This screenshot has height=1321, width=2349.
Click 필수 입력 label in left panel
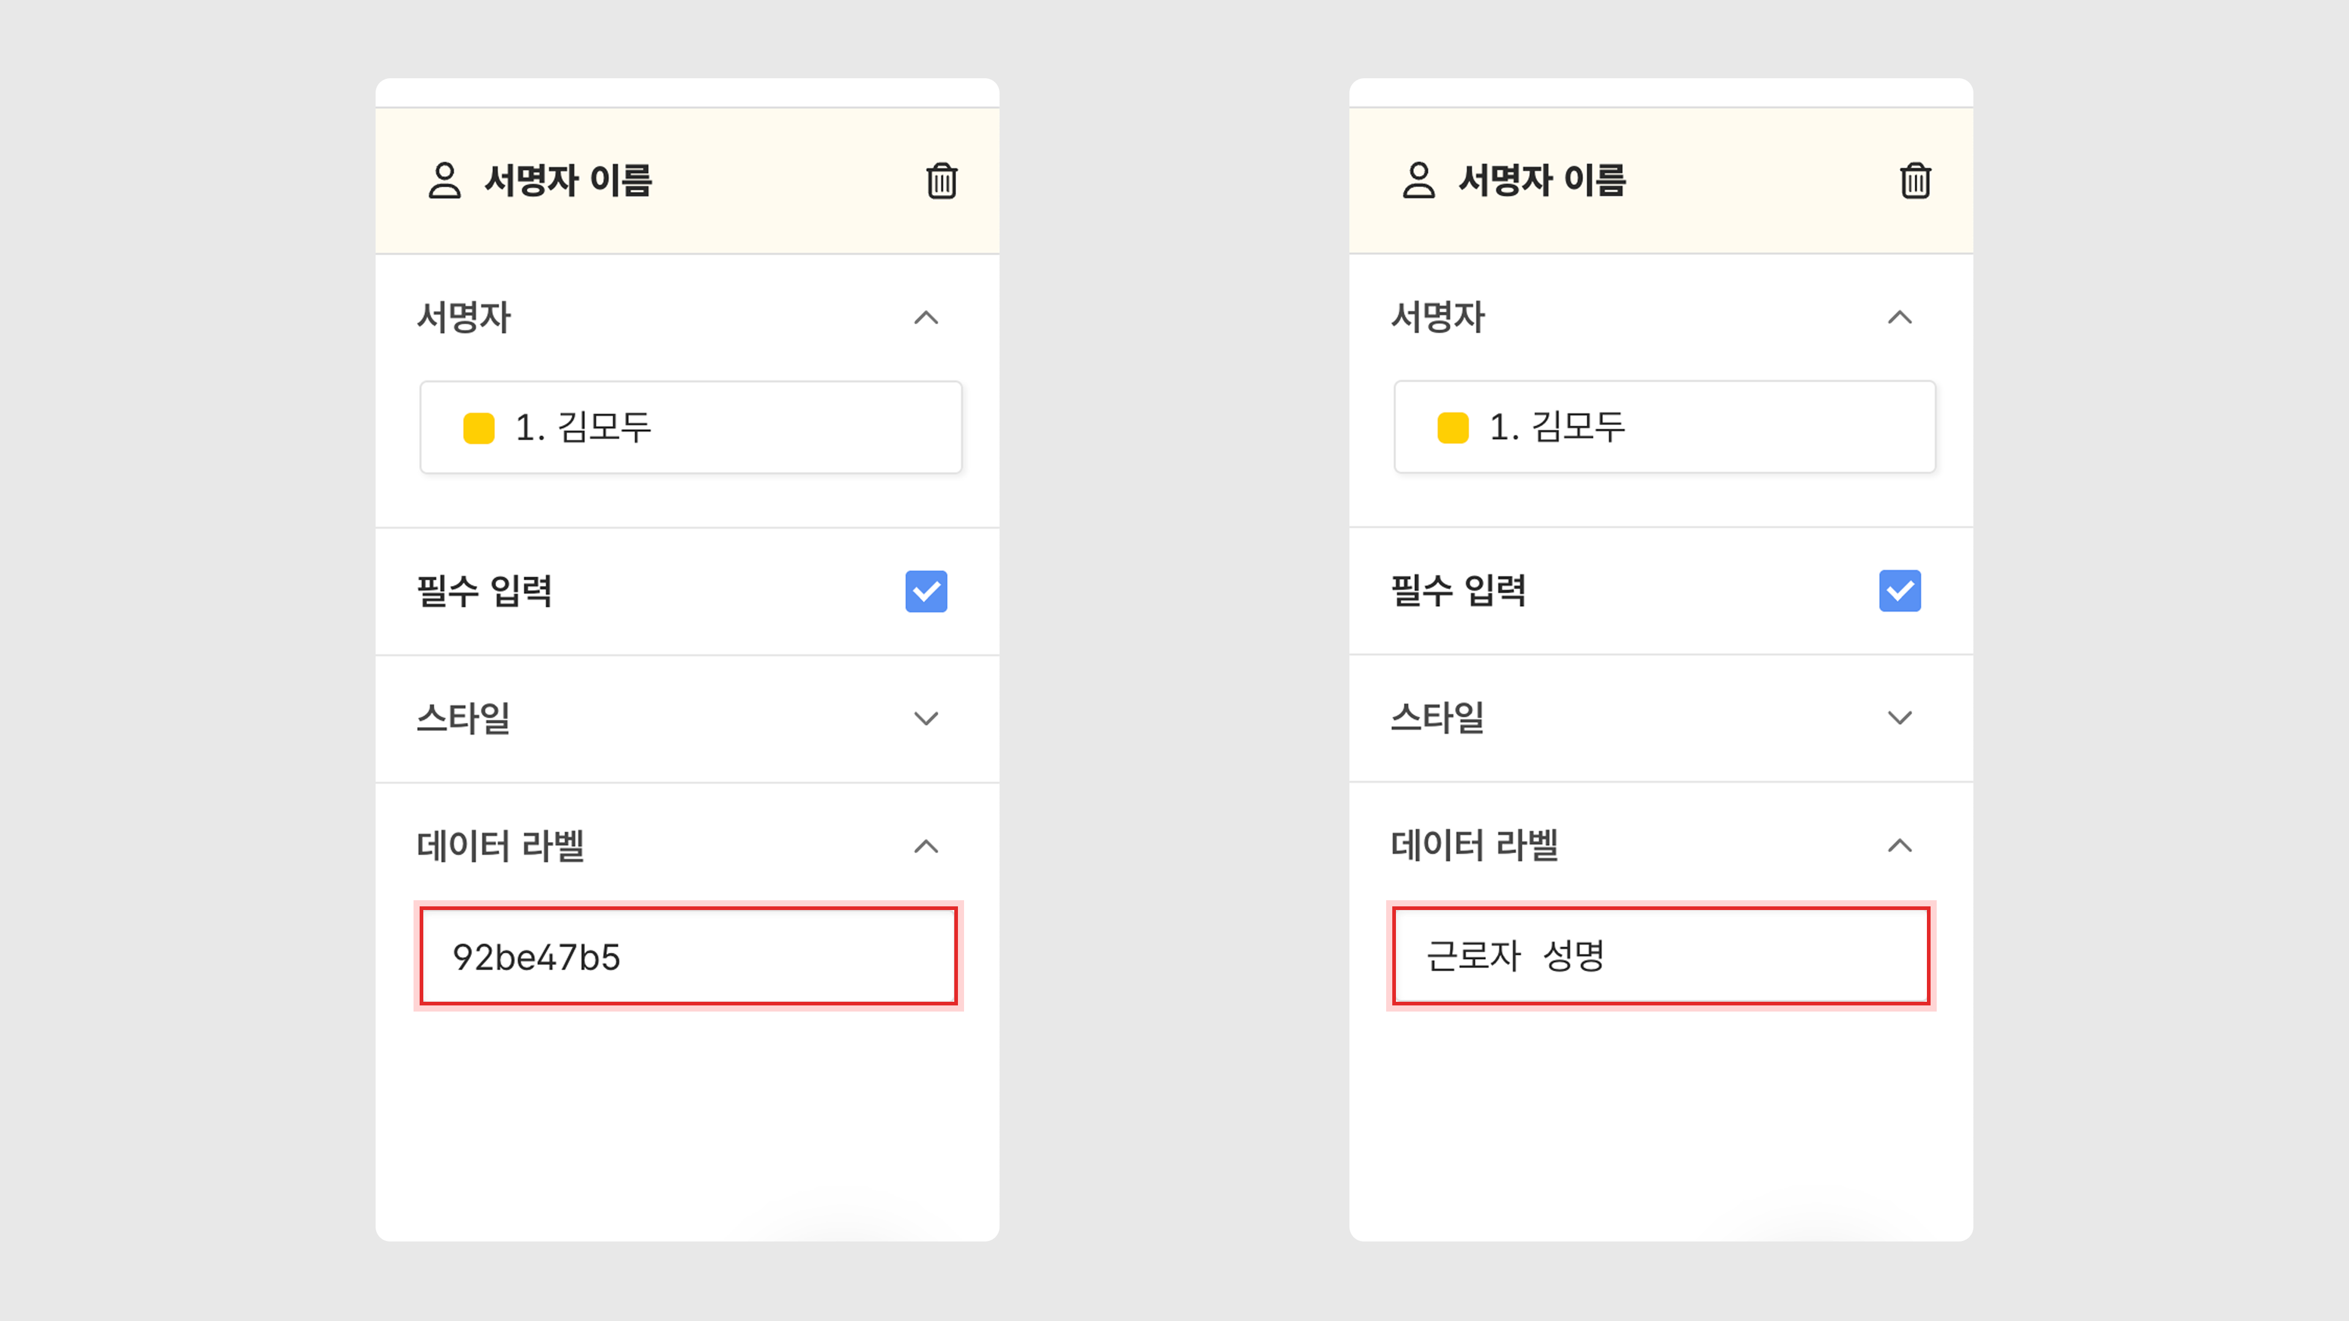pyautogui.click(x=484, y=591)
